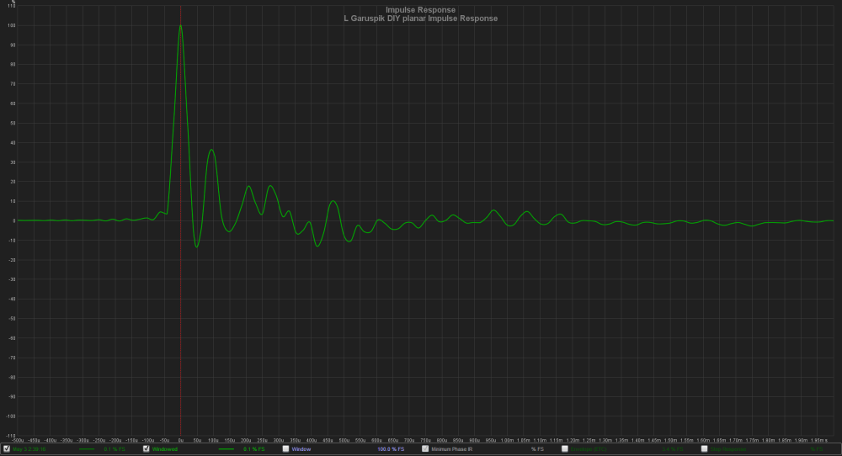Click the Impulse Response graph title
Viewport: 842px width, 456px height.
tap(420, 9)
